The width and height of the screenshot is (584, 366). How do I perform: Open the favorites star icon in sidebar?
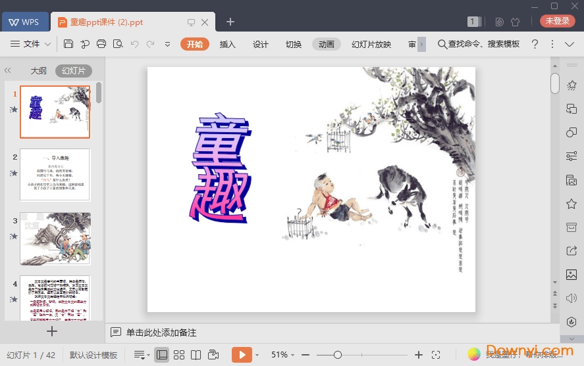coord(571,204)
